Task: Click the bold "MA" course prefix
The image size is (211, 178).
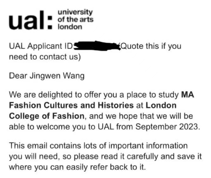Action: [188, 95]
